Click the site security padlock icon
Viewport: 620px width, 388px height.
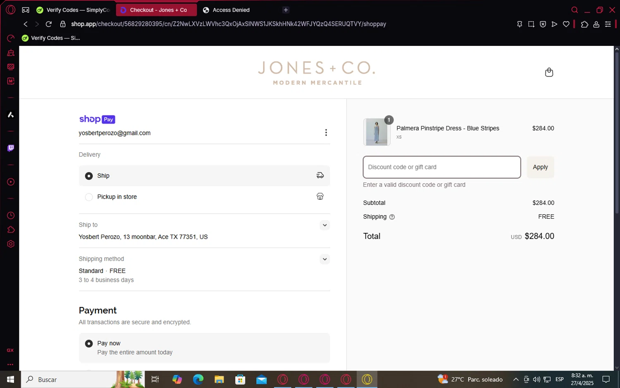(x=63, y=24)
